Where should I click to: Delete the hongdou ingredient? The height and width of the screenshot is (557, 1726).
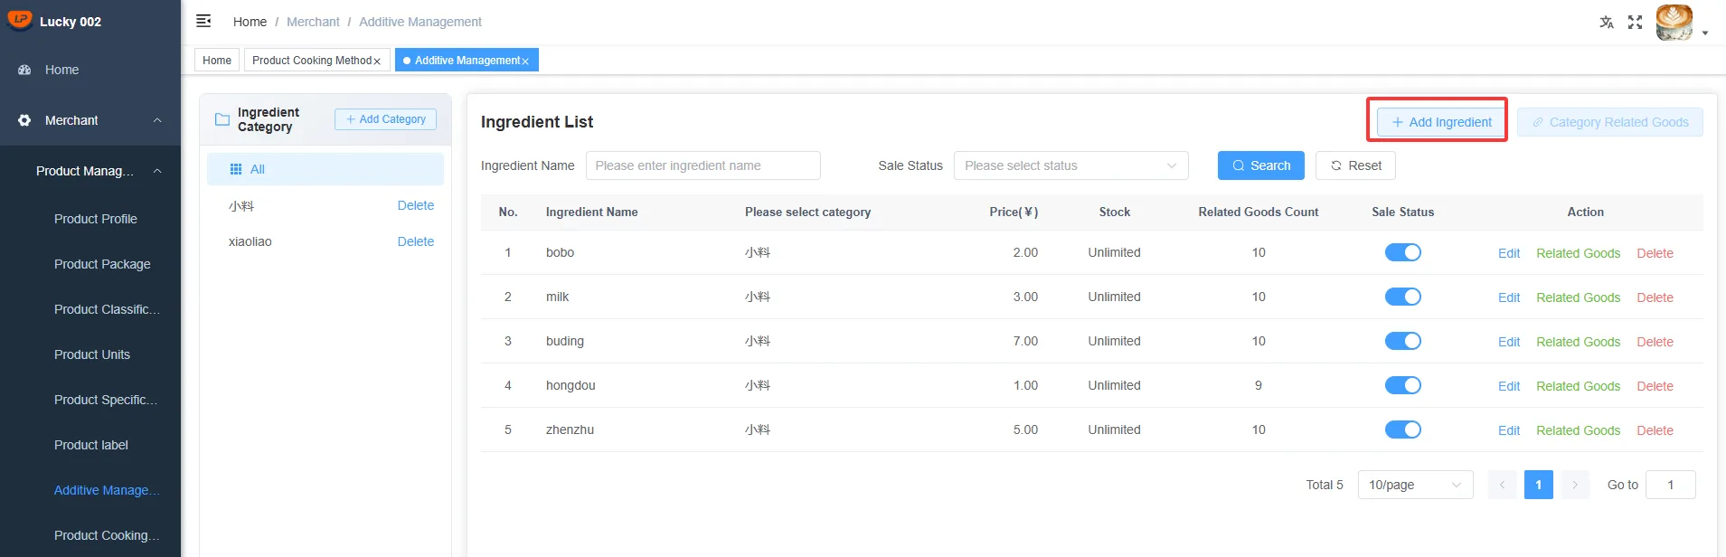[1655, 386]
